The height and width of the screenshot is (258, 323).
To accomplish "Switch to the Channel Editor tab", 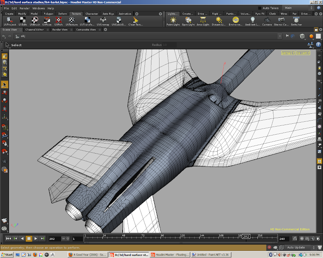I will 34,29.
